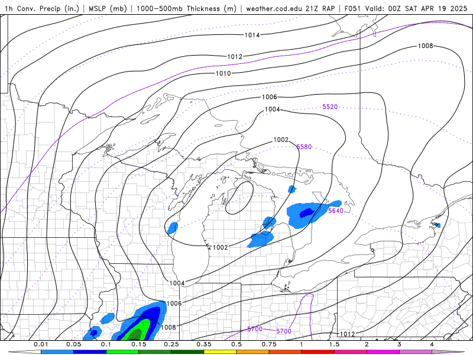The width and height of the screenshot is (473, 355).
Task: Click the 1006 isobar label above 1004 at top
Action: (x=270, y=97)
